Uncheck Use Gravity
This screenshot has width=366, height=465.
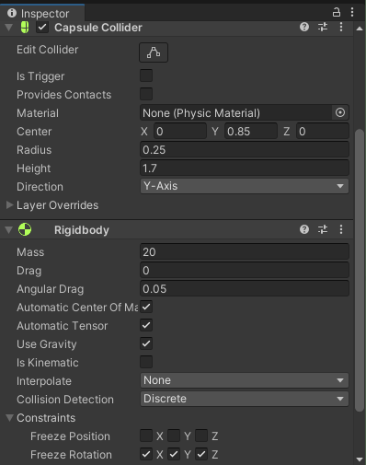pos(146,343)
